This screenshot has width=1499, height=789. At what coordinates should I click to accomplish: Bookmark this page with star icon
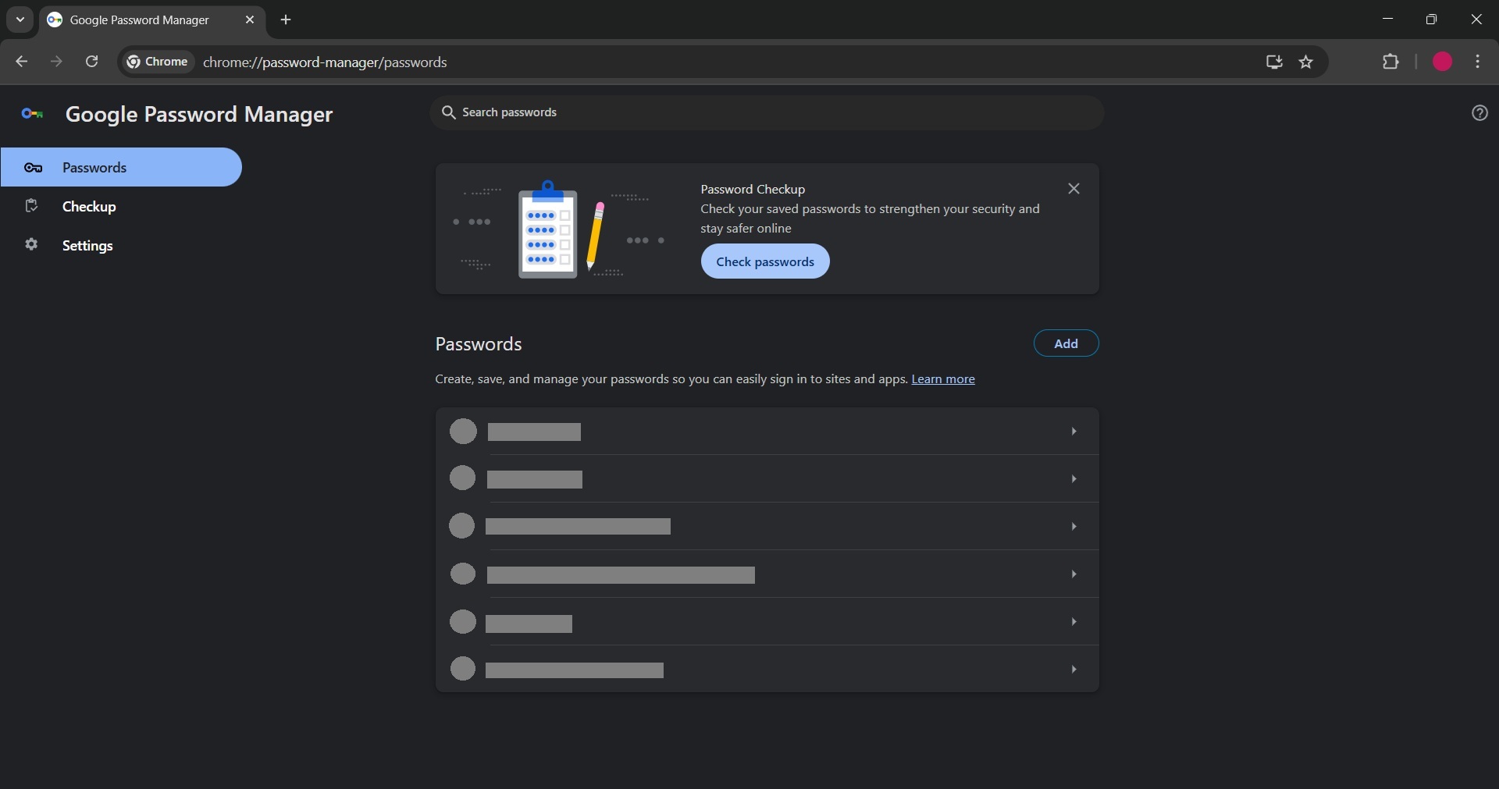pos(1306,62)
